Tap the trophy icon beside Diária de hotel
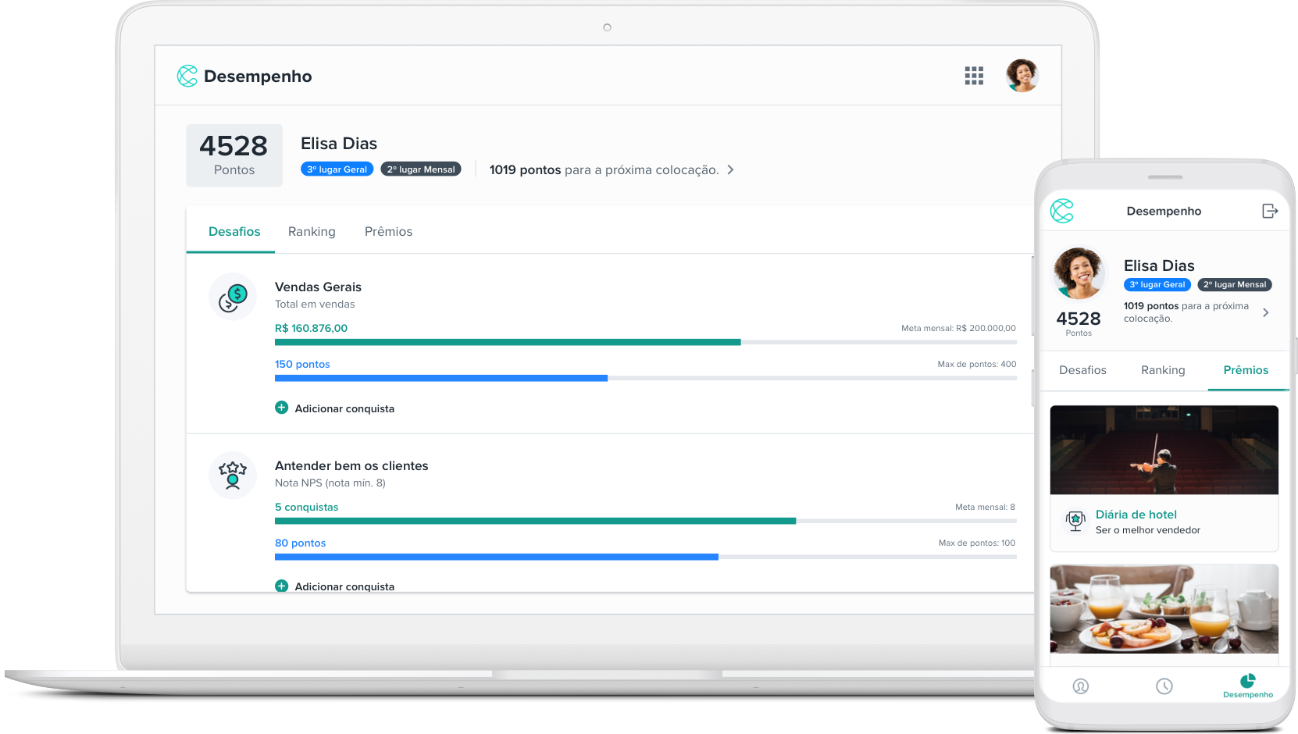Screen dimensions: 1298x734 click(1075, 521)
